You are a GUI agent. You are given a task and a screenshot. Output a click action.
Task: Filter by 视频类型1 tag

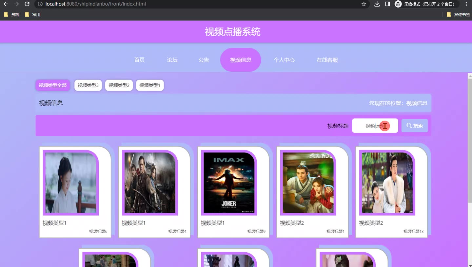(x=150, y=85)
